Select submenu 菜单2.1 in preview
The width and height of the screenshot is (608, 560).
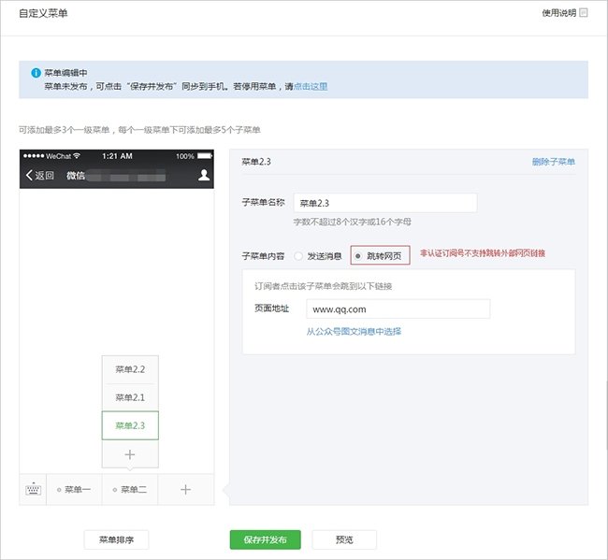130,397
